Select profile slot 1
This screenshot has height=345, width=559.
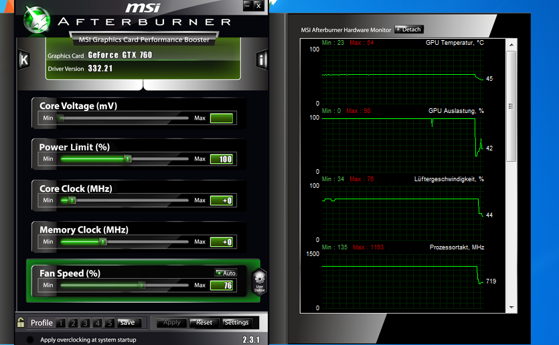pos(61,323)
